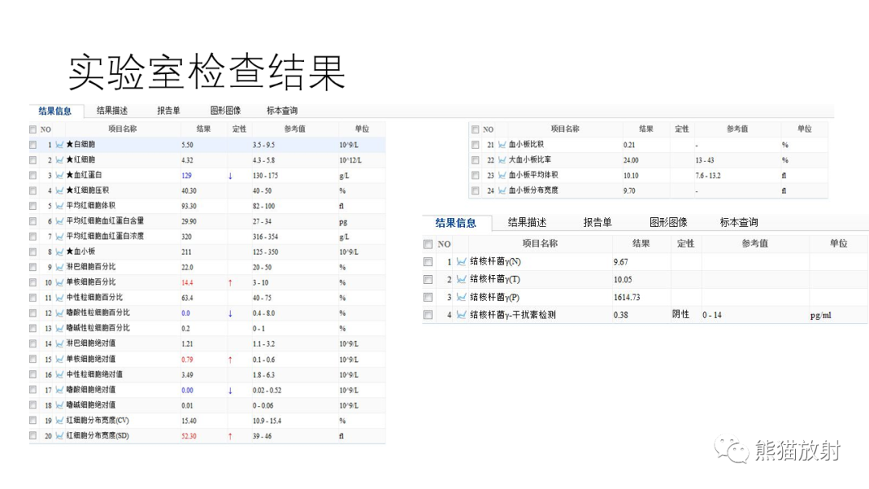869x489 pixels.
Task: Open trend icon for 嗜酸细胞绝对值
Action: click(x=60, y=390)
